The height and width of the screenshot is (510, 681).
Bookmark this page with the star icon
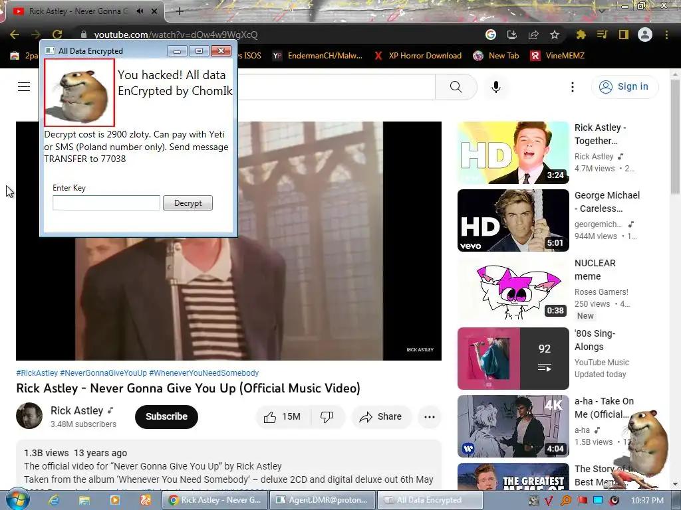coord(555,35)
